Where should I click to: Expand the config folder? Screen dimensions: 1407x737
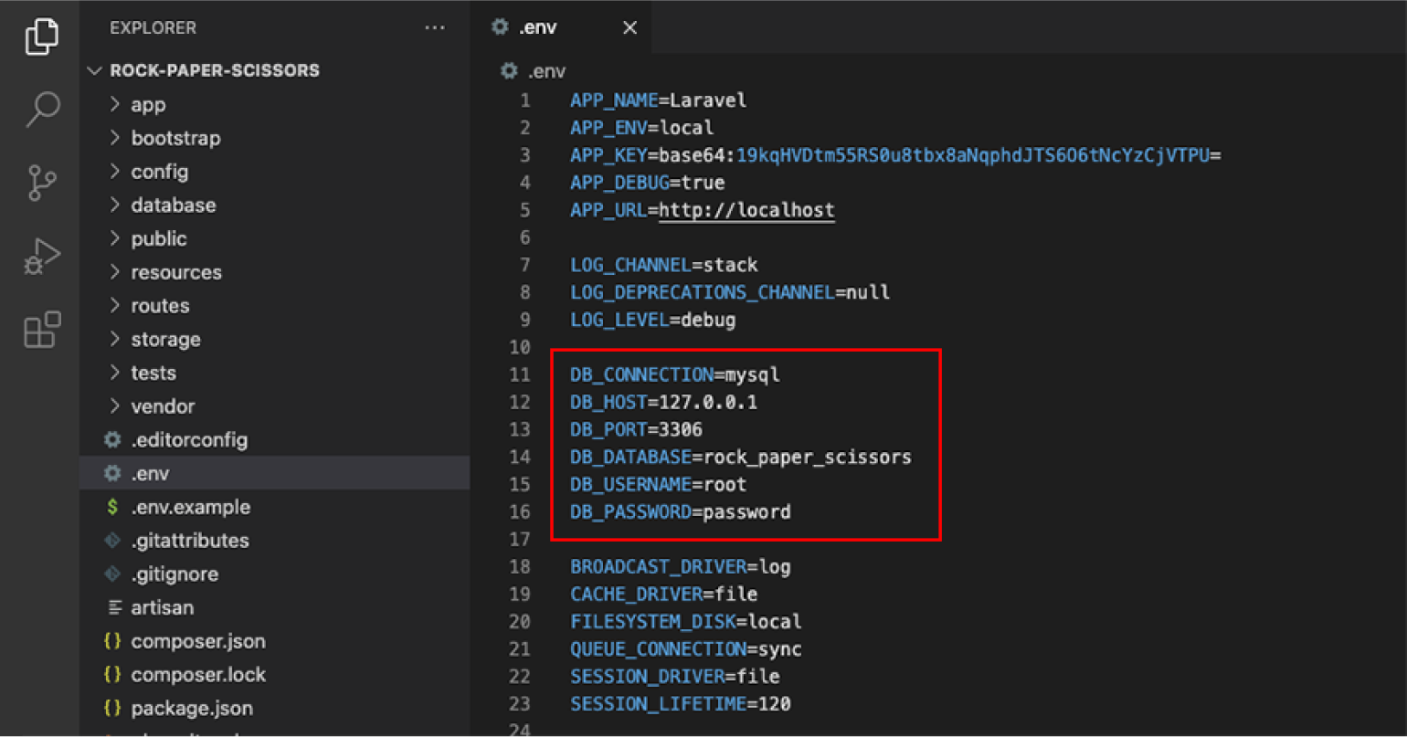coord(275,172)
